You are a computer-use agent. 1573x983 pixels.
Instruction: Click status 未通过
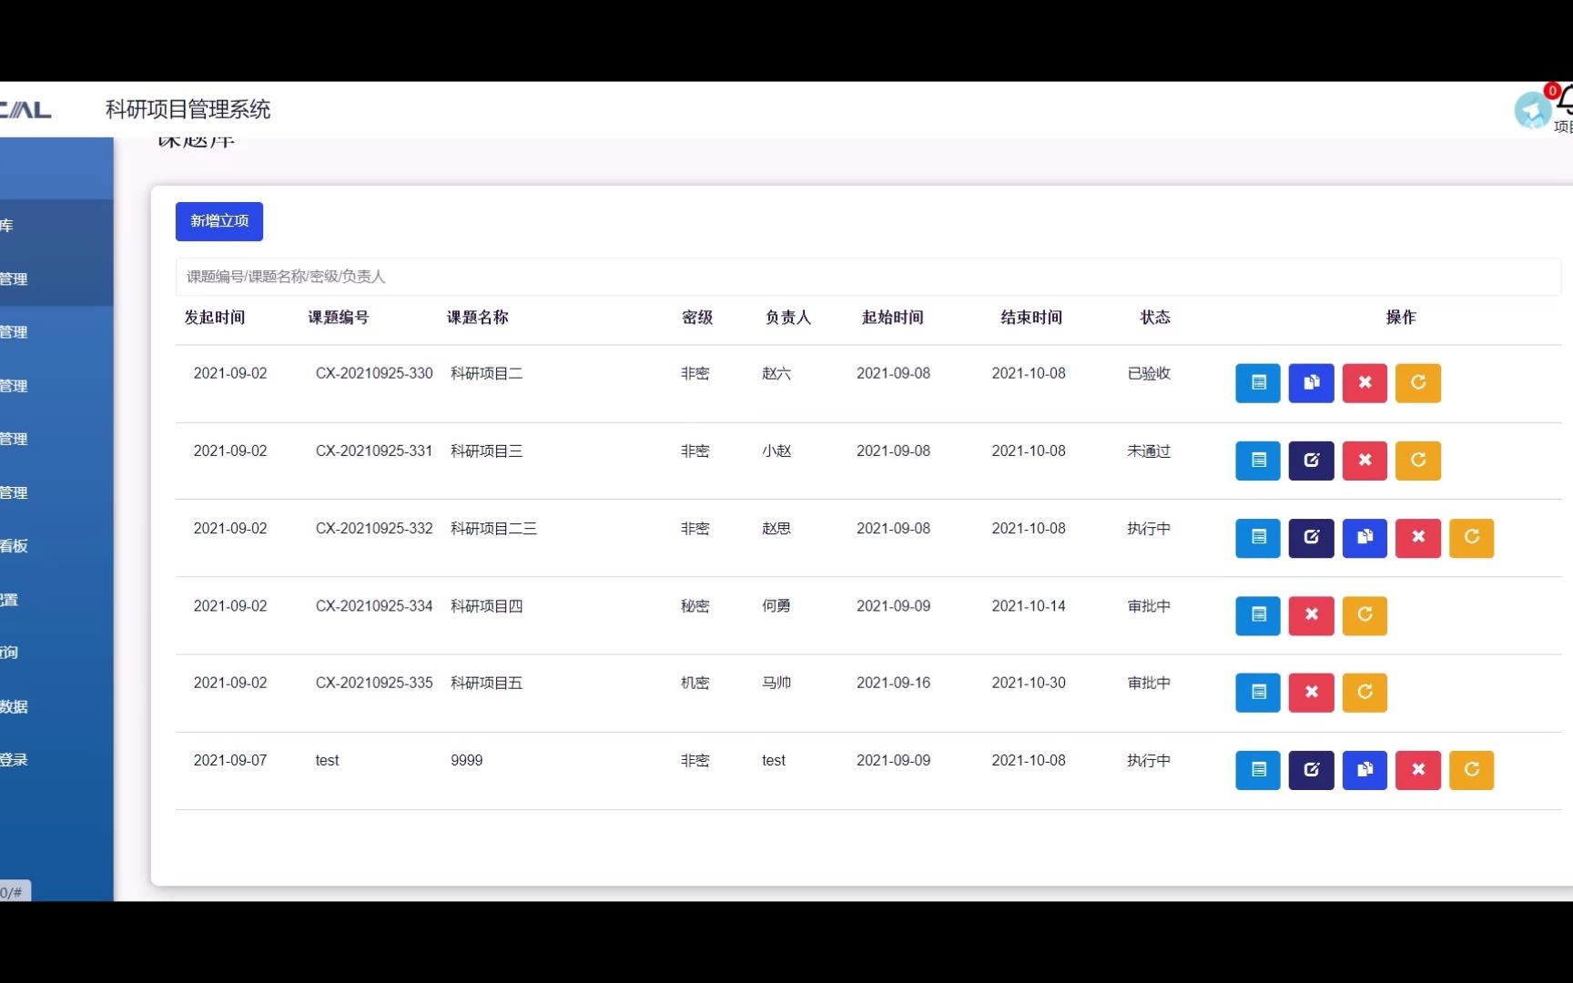tap(1149, 451)
